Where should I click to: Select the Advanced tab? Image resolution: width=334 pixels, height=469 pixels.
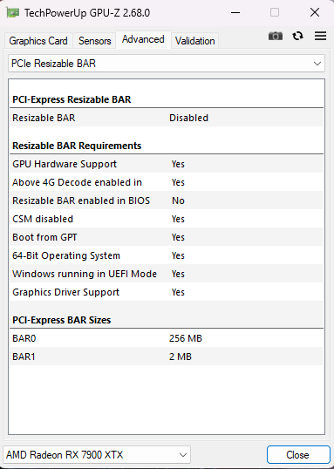click(143, 39)
